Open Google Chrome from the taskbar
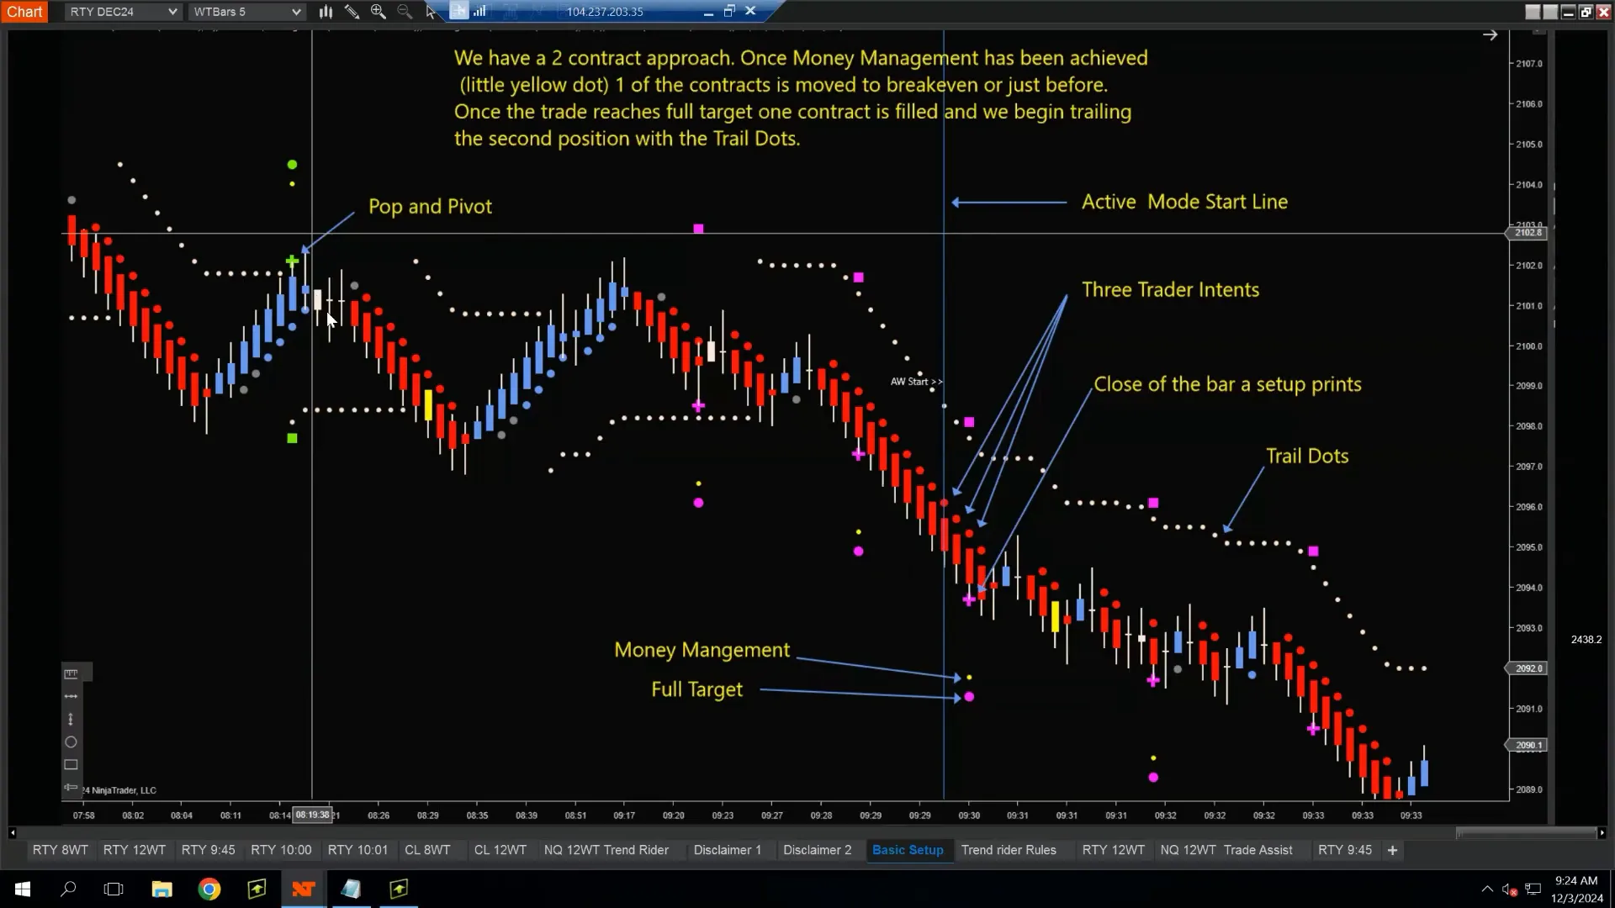 (209, 889)
